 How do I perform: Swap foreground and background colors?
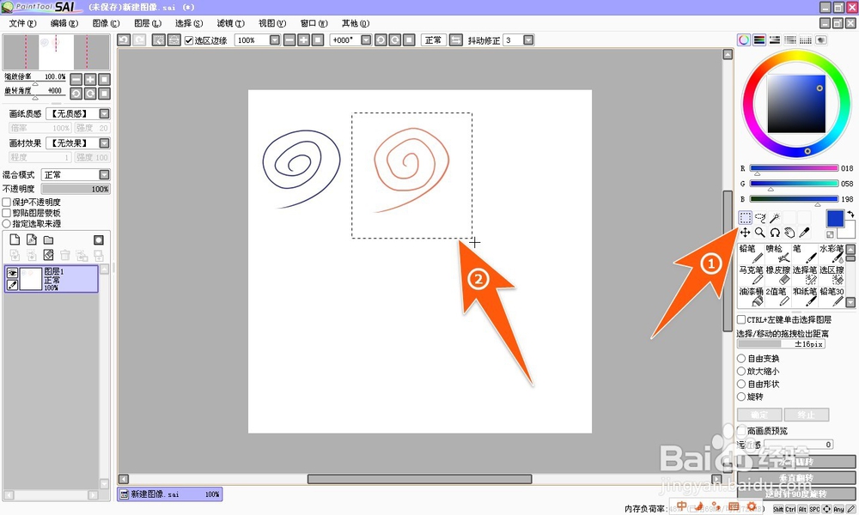(x=850, y=214)
